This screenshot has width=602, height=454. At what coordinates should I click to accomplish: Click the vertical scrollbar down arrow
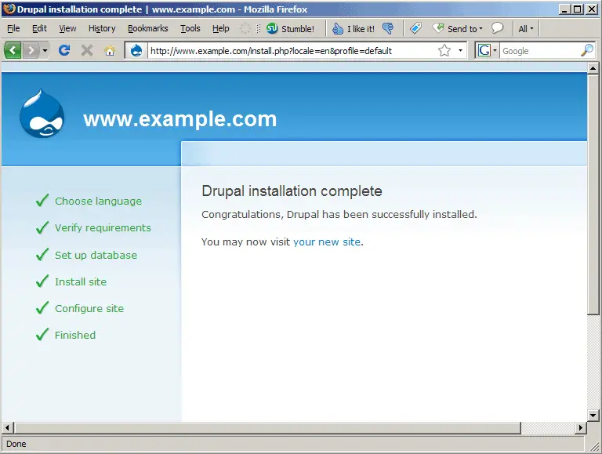tap(593, 416)
